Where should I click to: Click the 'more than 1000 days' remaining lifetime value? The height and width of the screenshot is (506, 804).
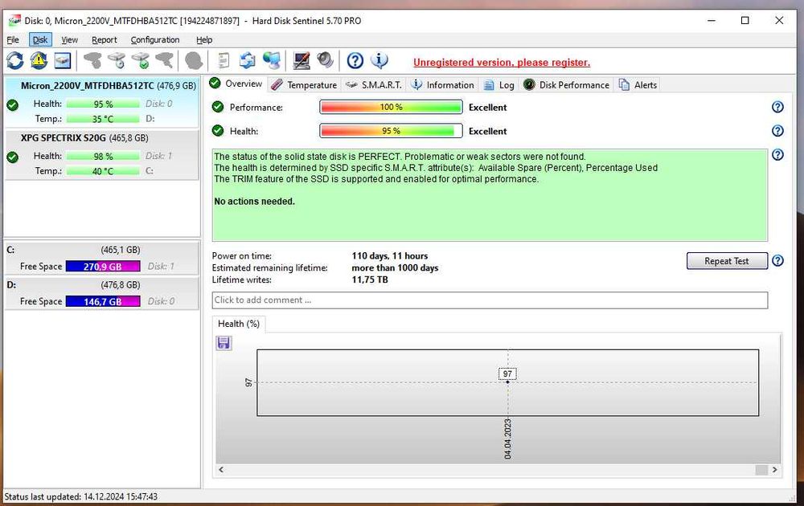pyautogui.click(x=395, y=267)
